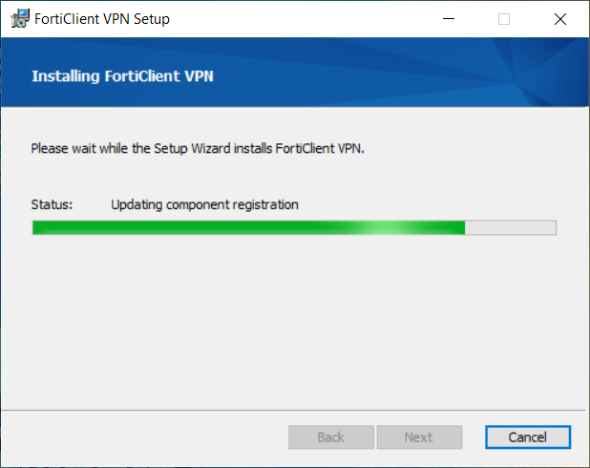This screenshot has width=590, height=468.
Task: Click the horizontal separator line above the buttons
Action: pos(293,410)
